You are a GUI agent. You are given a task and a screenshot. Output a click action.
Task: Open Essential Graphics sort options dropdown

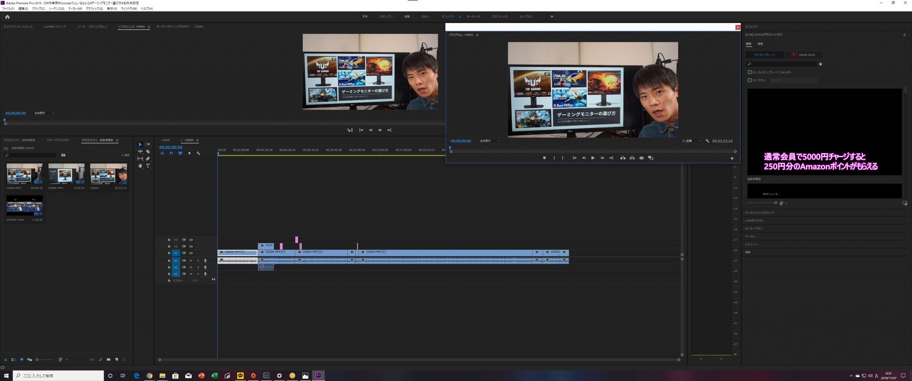tap(783, 203)
